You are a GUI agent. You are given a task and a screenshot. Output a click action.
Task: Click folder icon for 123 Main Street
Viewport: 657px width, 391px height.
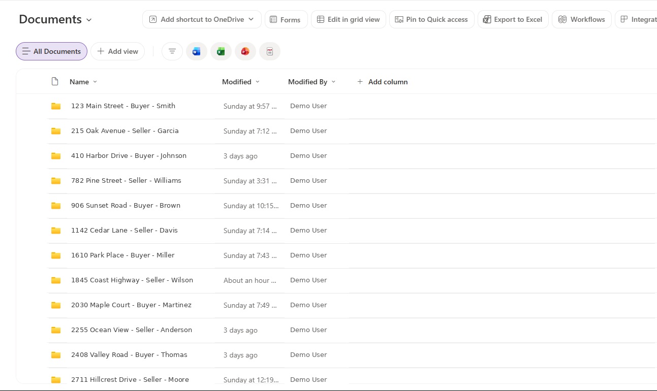(x=56, y=106)
